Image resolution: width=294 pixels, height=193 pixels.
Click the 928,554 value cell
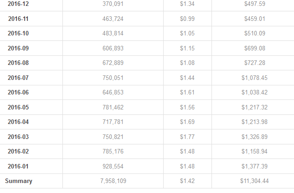pyautogui.click(x=113, y=166)
